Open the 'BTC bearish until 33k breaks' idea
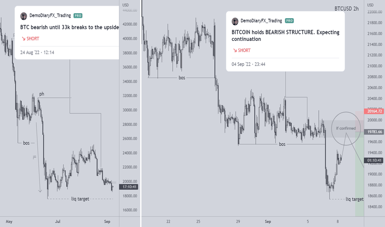Screen dimensions: 385x227 pyautogui.click(x=69, y=27)
